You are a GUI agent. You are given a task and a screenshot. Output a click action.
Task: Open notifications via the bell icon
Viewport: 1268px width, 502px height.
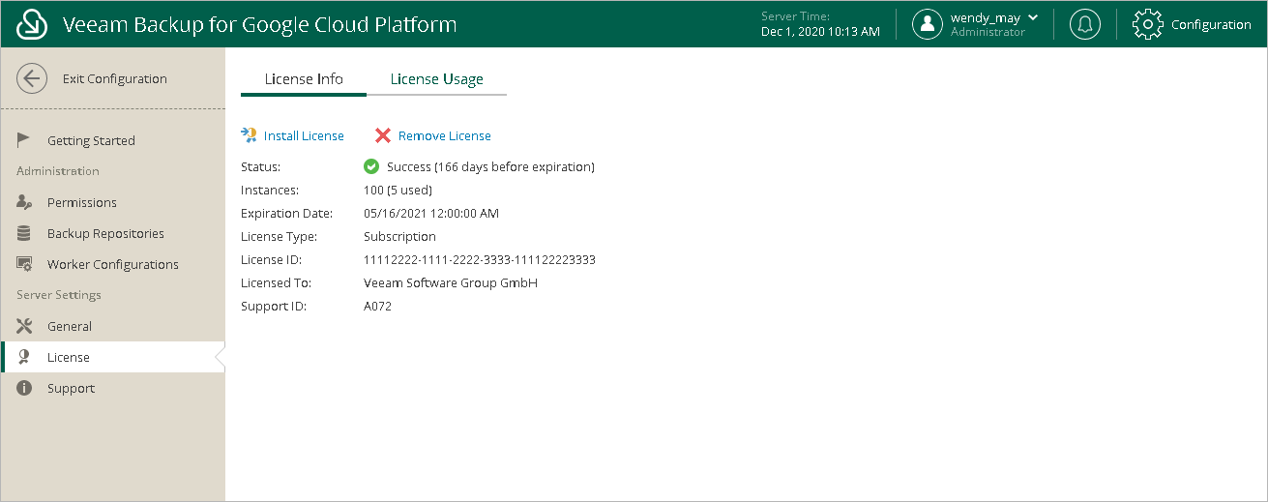(x=1085, y=24)
